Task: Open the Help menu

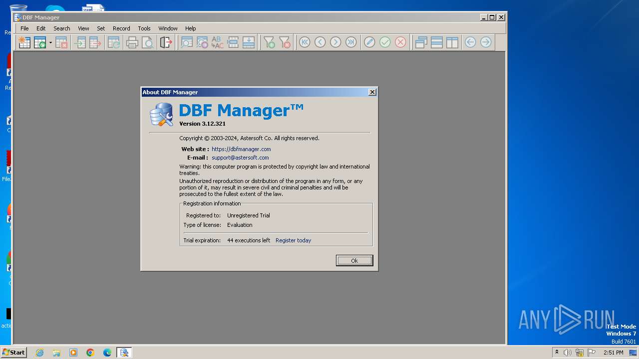Action: [x=191, y=28]
